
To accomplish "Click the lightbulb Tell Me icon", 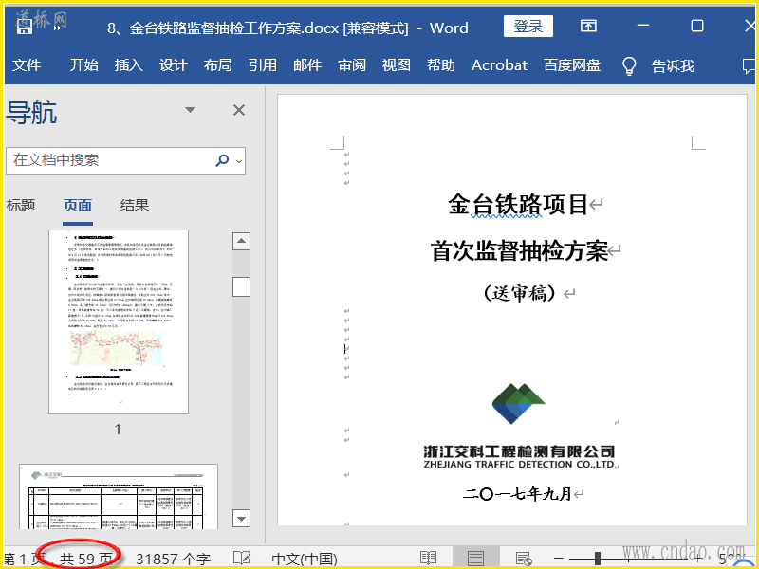I will pyautogui.click(x=629, y=65).
